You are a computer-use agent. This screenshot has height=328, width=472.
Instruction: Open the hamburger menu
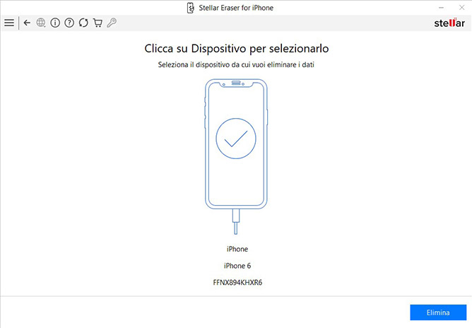pos(9,23)
